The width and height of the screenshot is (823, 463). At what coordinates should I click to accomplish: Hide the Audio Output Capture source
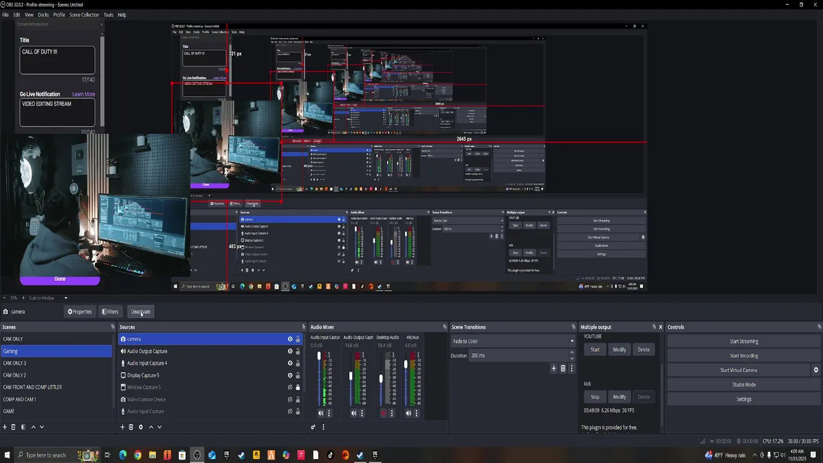[x=290, y=351]
